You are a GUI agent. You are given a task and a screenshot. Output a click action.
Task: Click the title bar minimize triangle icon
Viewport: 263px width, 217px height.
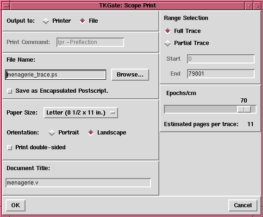pyautogui.click(x=249, y=6)
